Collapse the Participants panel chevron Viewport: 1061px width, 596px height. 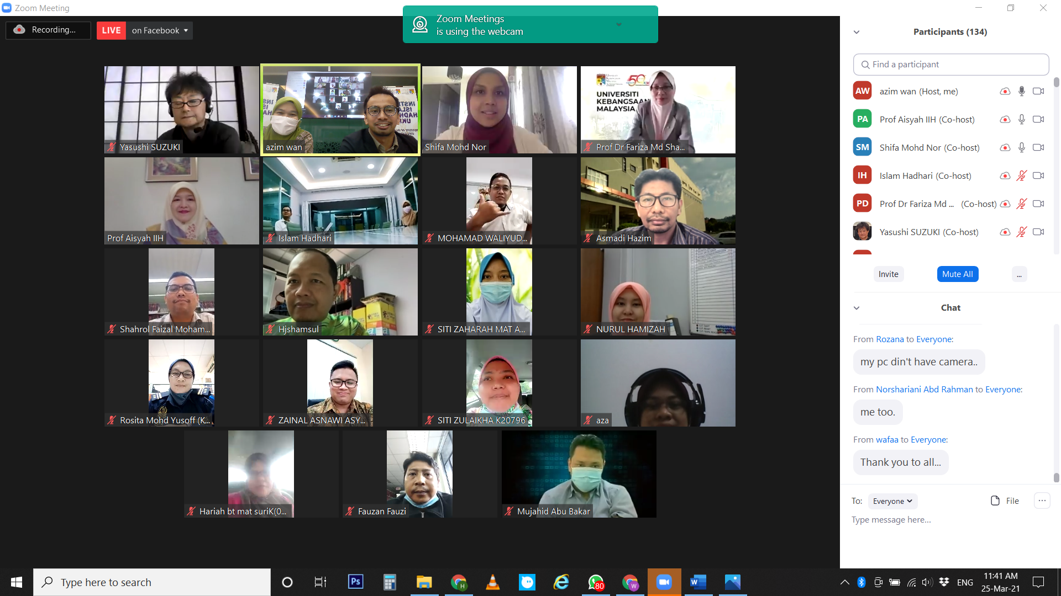857,32
